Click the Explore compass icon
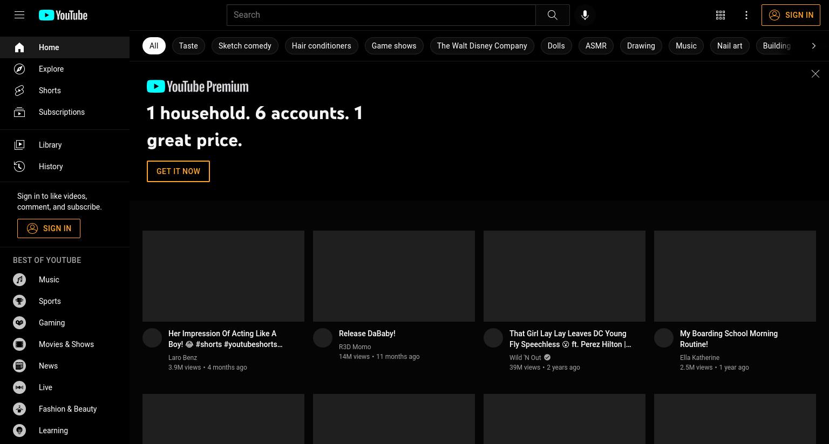Viewport: 829px width, 444px height. [19, 69]
